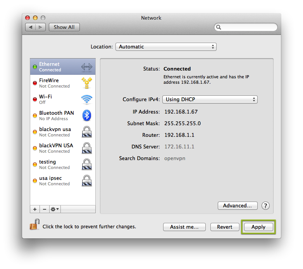Image resolution: width=303 pixels, height=269 pixels.
Task: Open the gear action menu
Action: pyautogui.click(x=55, y=209)
